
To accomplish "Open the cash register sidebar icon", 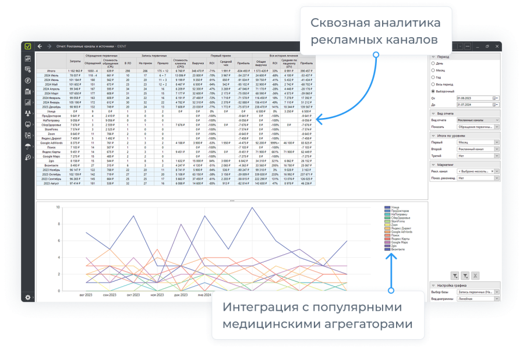I will point(28,91).
